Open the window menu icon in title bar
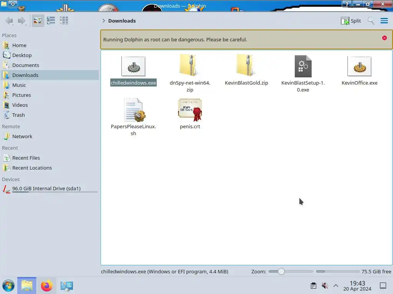393x294 pixels. click(4, 4)
